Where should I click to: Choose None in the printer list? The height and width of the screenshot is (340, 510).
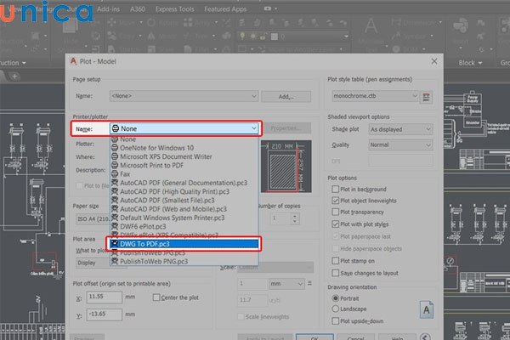click(x=184, y=139)
